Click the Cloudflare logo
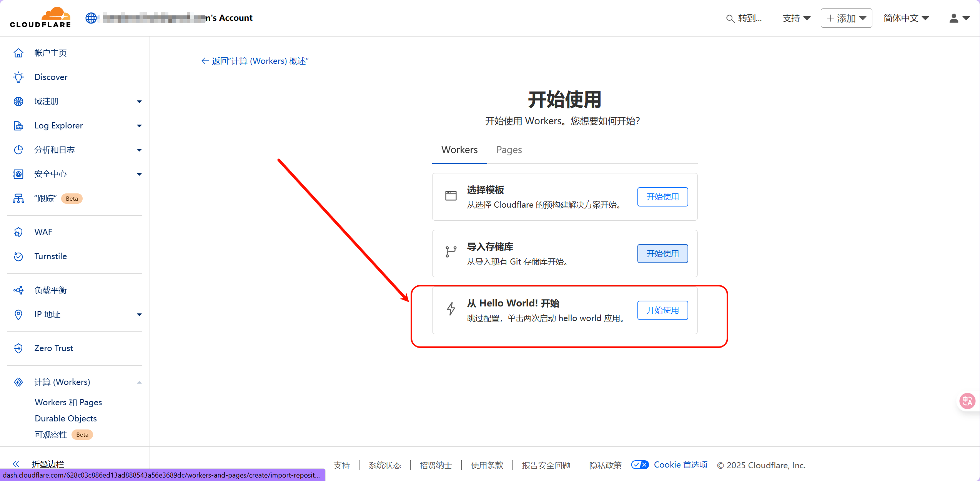 tap(40, 18)
